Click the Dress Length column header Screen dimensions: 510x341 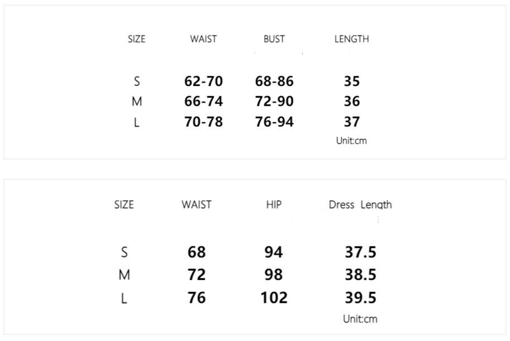pyautogui.click(x=360, y=205)
